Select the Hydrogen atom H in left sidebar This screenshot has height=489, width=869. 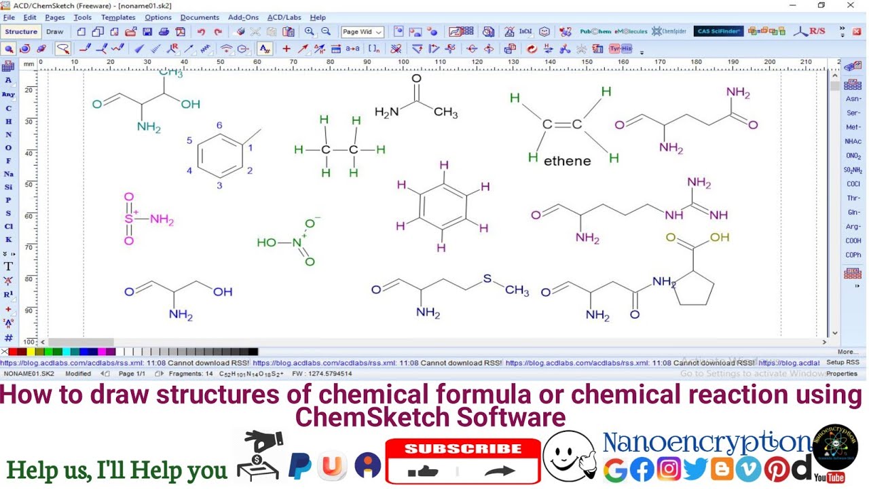[x=8, y=122]
